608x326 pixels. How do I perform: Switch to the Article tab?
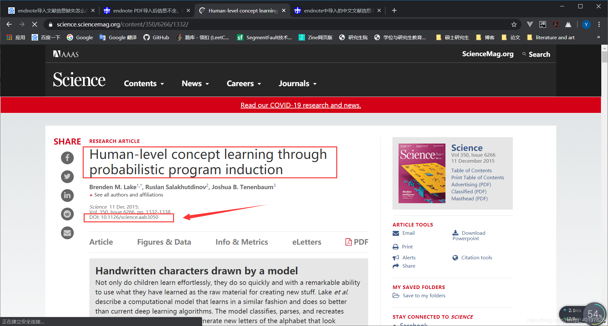point(101,242)
